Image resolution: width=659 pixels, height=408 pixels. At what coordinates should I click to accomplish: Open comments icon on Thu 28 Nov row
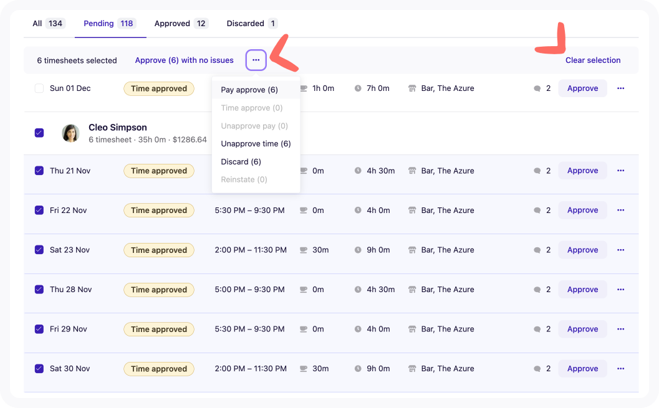537,290
